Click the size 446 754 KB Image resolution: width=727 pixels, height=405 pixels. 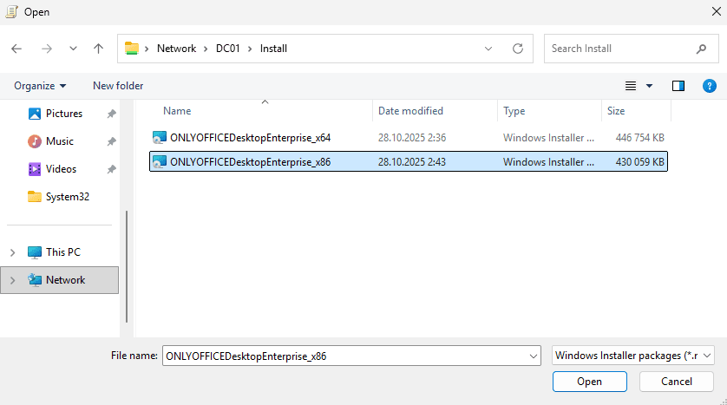(x=640, y=138)
